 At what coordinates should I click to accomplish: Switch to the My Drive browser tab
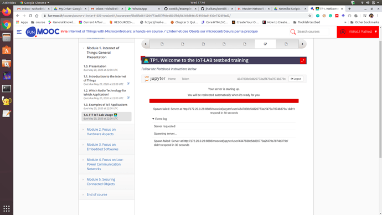[x=70, y=9]
